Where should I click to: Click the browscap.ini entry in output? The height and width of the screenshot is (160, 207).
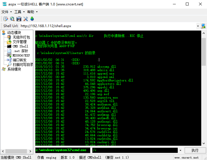[x=107, y=128]
